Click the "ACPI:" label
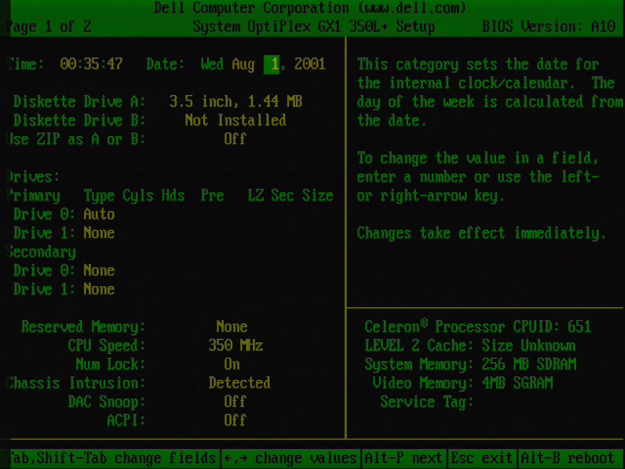The height and width of the screenshot is (469, 625). 126,421
